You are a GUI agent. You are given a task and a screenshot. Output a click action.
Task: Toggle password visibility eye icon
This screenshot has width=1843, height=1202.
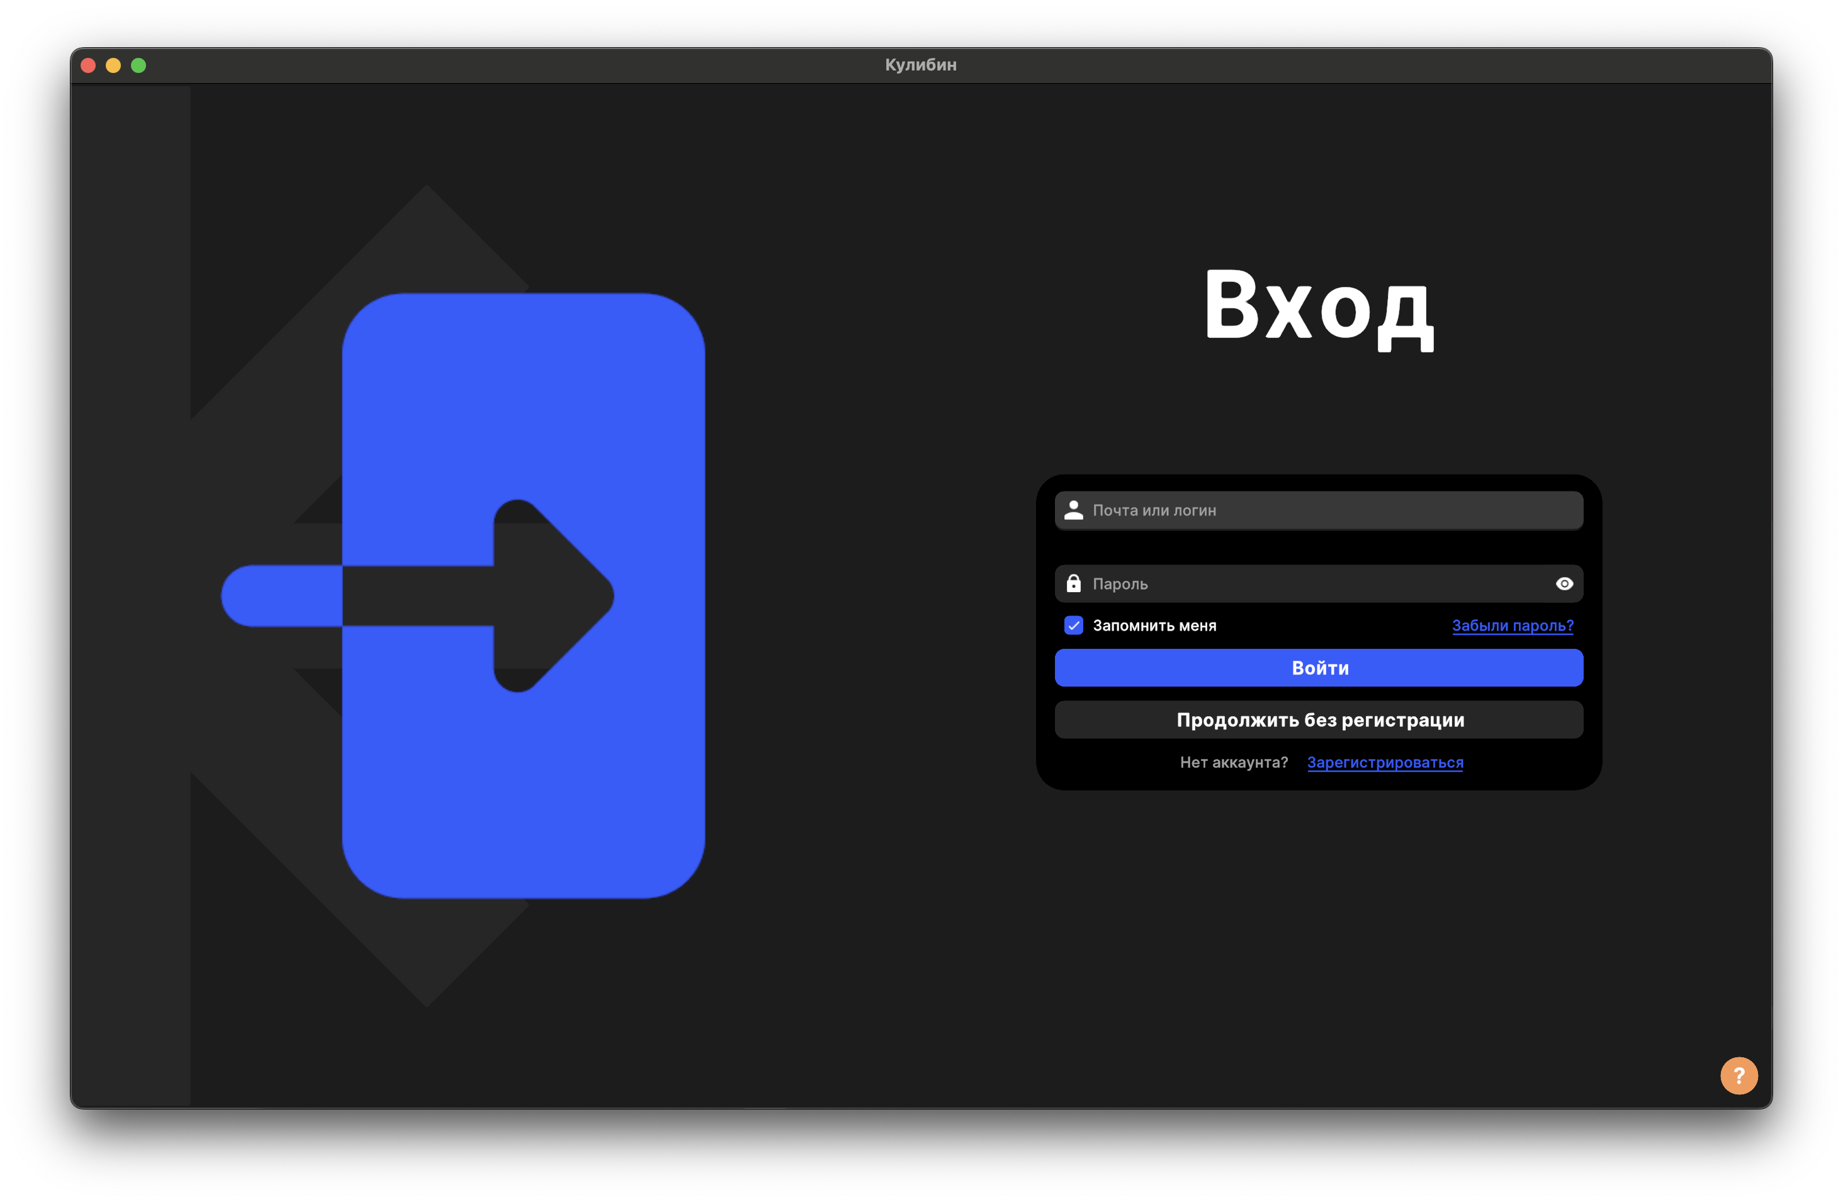(1564, 583)
